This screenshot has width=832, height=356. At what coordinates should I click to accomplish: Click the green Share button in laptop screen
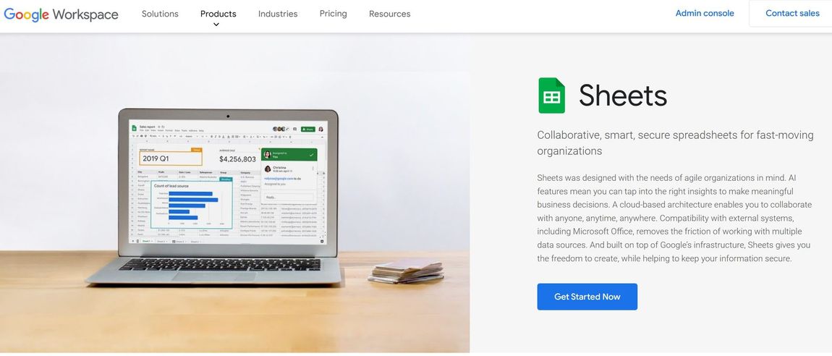(307, 129)
